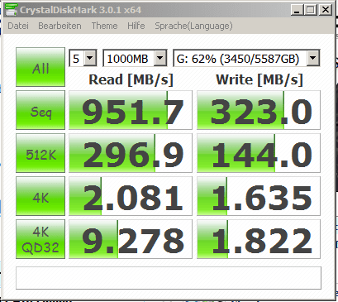Maximize the CrystalDiskMark window

(x=311, y=10)
